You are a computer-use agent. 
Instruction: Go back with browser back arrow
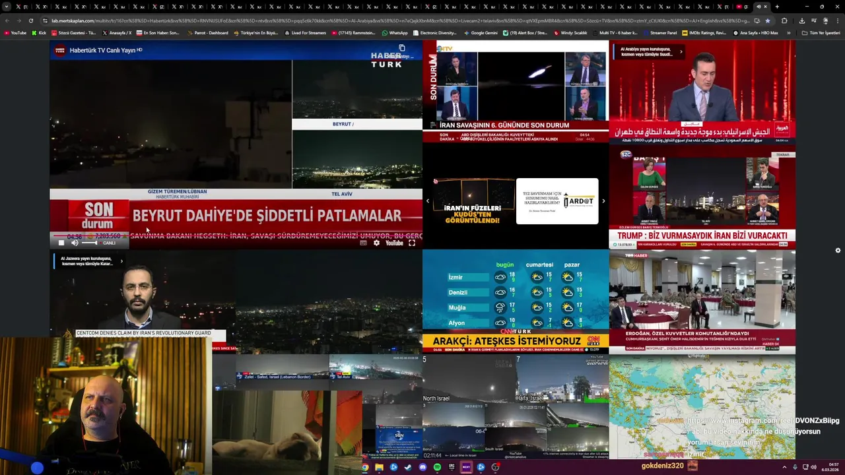7,20
